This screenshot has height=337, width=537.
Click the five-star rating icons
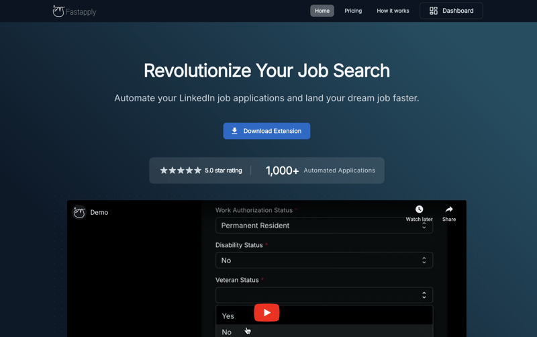click(181, 171)
